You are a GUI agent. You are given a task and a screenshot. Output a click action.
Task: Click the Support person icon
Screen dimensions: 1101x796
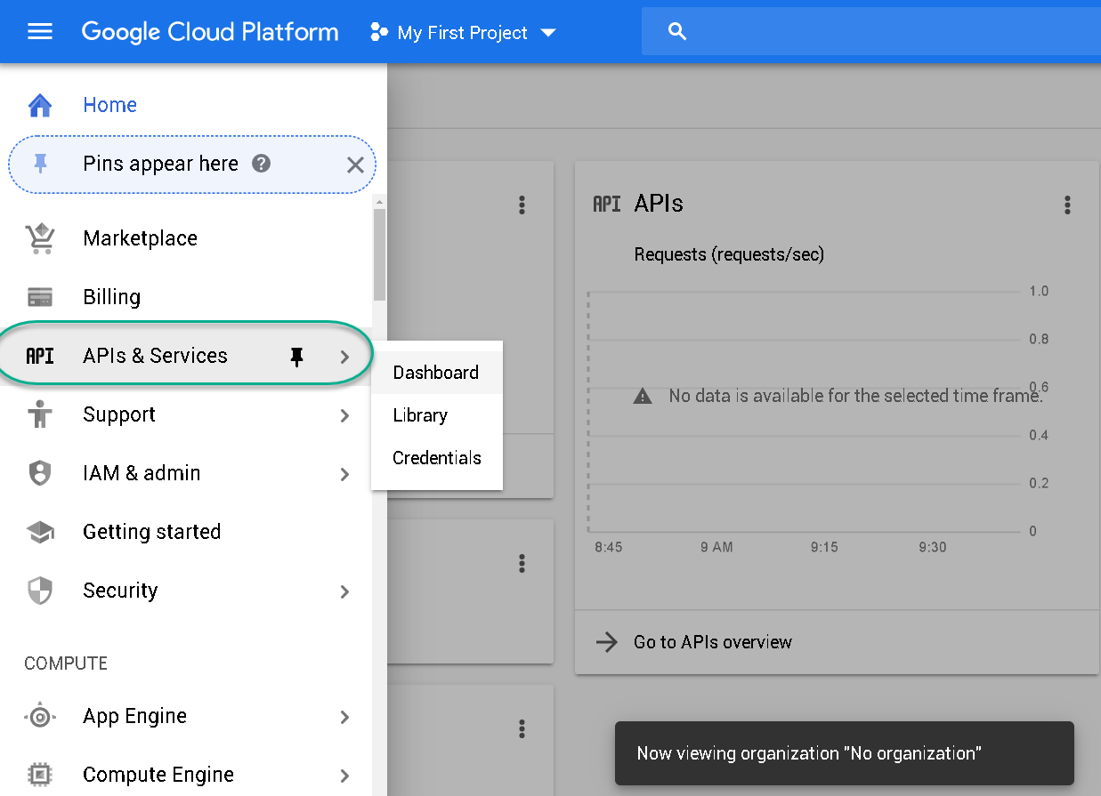click(x=40, y=414)
